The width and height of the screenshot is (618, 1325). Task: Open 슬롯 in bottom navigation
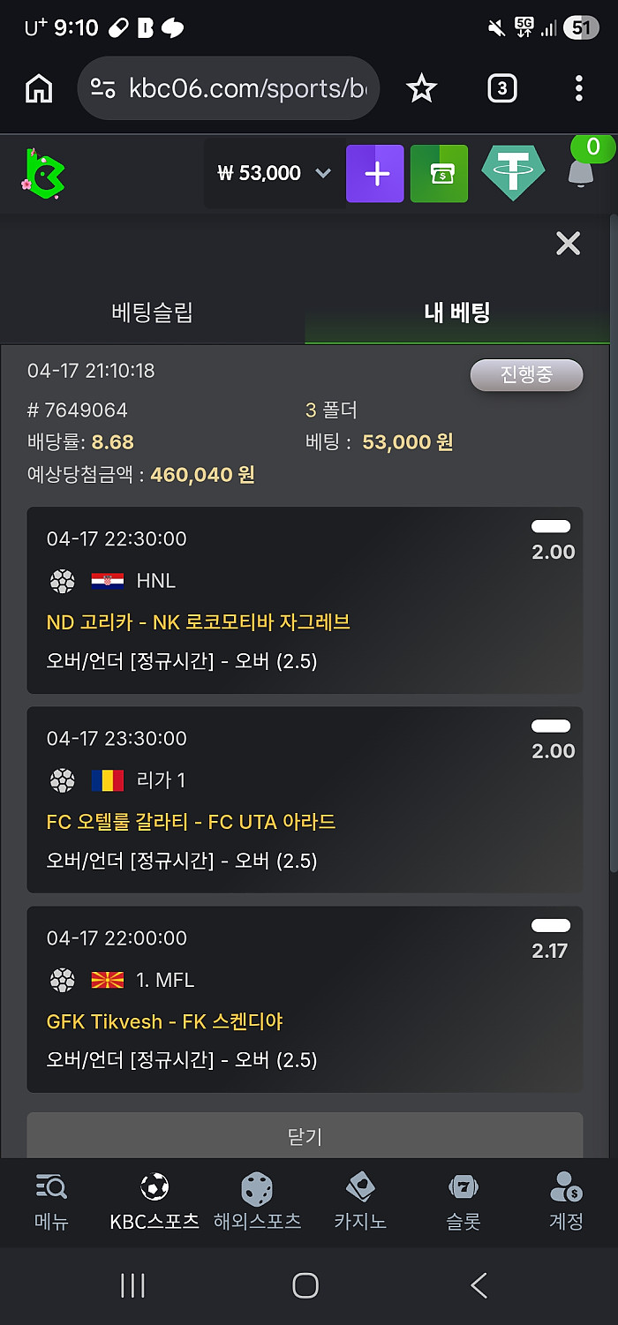point(463,1202)
